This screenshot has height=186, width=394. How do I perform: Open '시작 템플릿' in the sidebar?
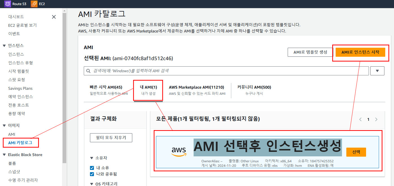(19, 71)
